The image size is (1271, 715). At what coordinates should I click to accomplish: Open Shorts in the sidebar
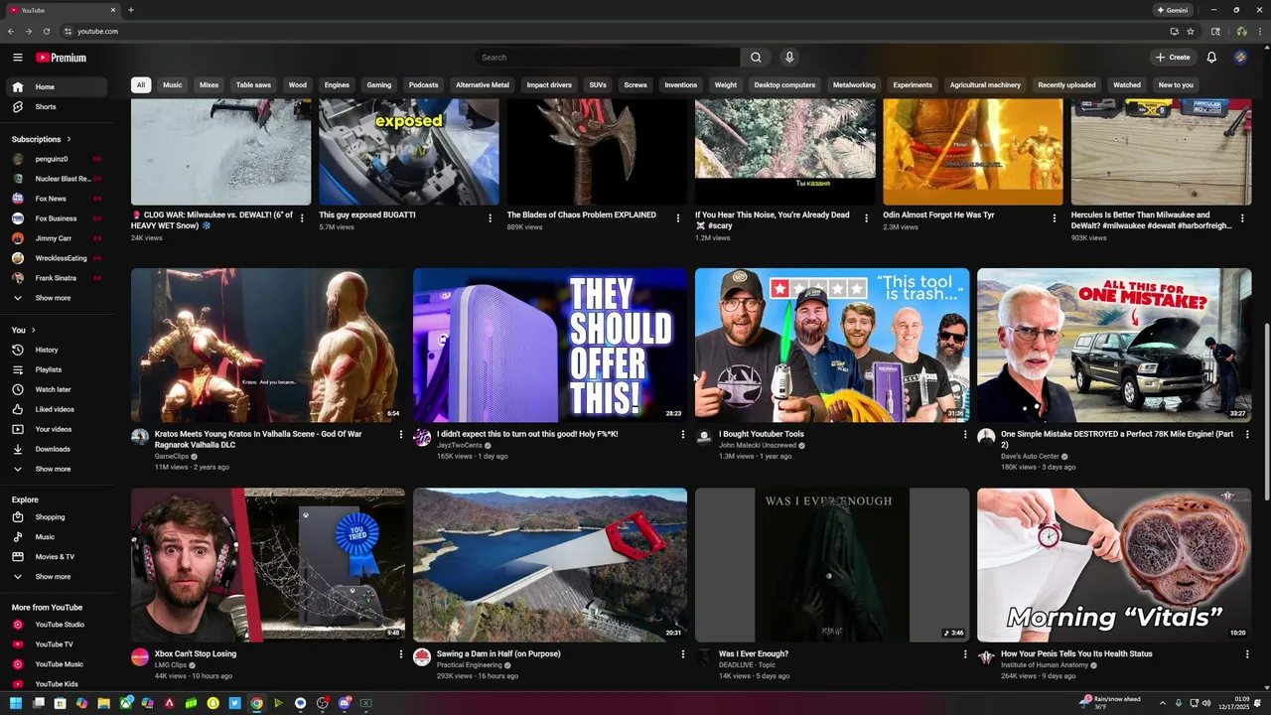[59, 106]
